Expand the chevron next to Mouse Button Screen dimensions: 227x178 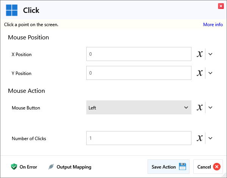211,108
